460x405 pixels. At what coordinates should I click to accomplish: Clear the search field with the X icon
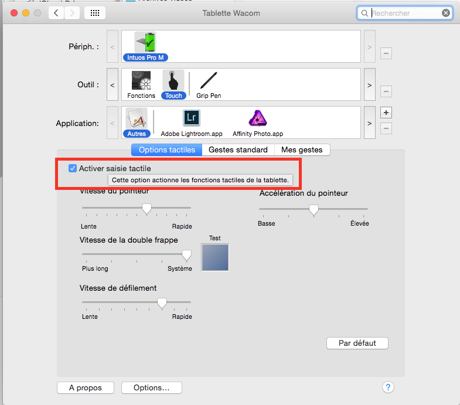(446, 13)
